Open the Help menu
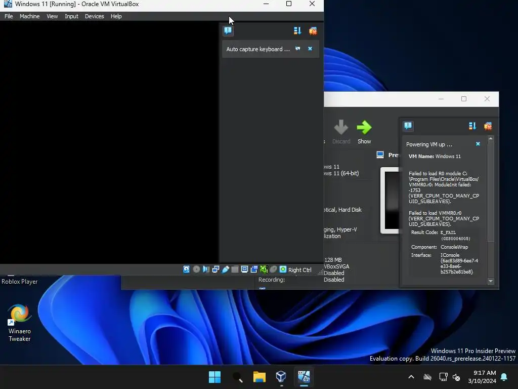This screenshot has height=389, width=518. point(116,16)
